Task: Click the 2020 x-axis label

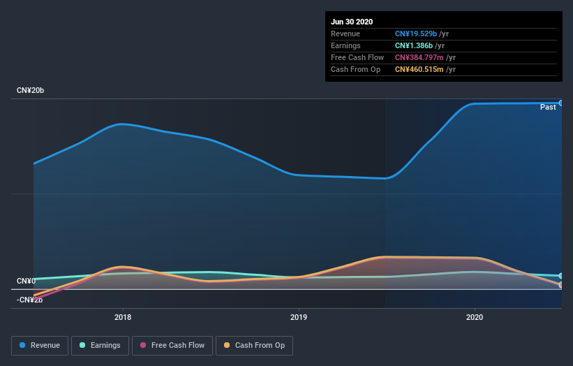Action: 475,317
